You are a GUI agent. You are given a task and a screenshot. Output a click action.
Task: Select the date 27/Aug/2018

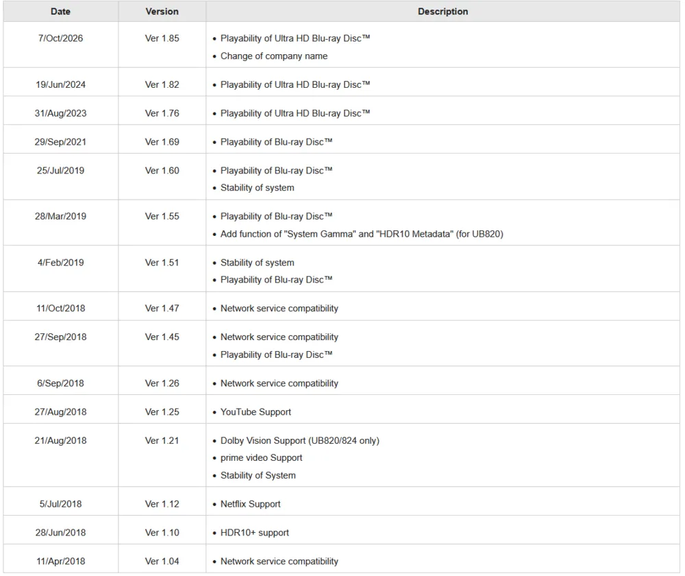(60, 412)
